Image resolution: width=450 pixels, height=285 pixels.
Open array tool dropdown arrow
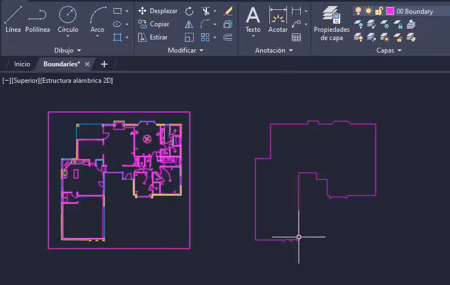(215, 37)
